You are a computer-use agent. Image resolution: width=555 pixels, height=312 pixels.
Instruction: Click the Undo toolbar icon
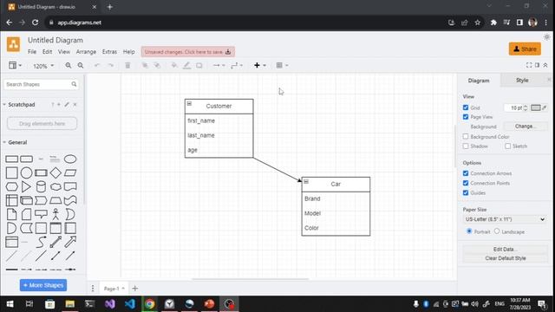97,66
